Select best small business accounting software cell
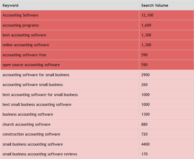The image size is (194, 159). click(x=70, y=105)
